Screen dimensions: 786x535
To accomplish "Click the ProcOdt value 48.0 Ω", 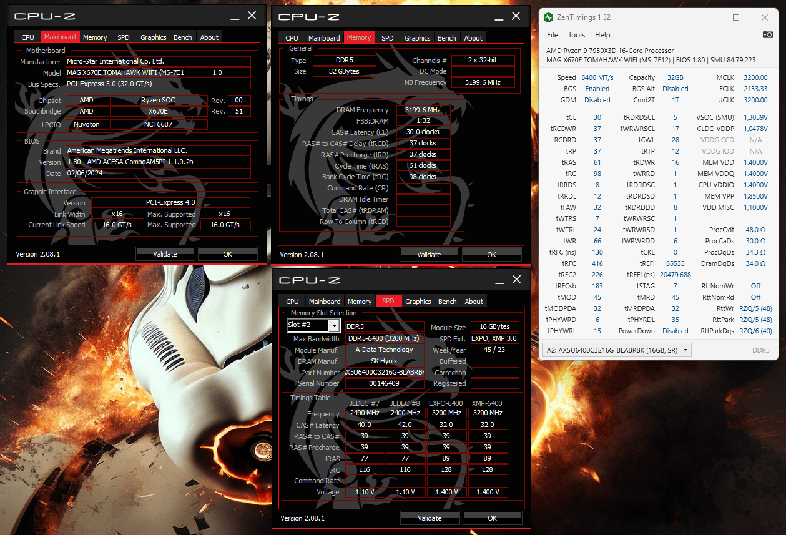I will coord(755,230).
